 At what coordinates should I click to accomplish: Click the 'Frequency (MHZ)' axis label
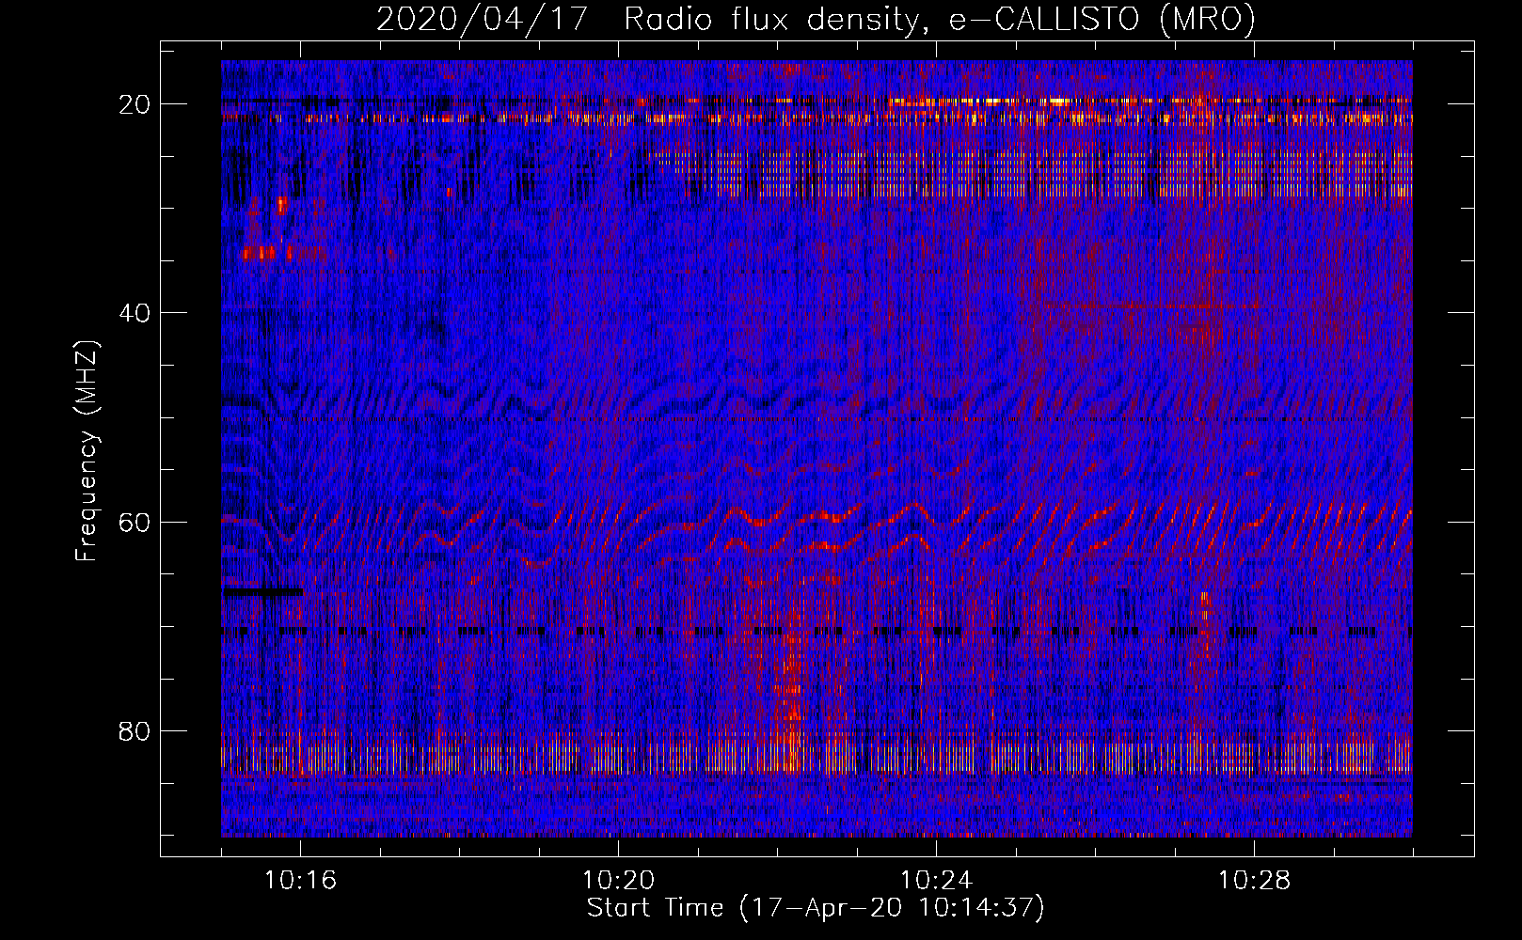point(87,451)
